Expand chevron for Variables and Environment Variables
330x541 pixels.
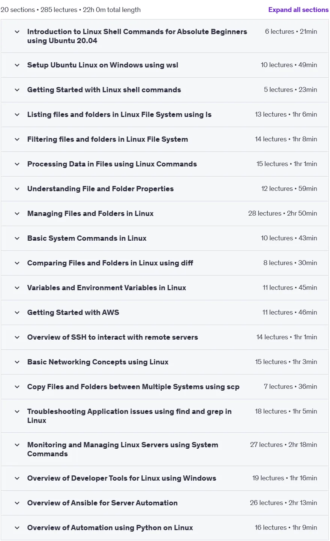[17, 288]
